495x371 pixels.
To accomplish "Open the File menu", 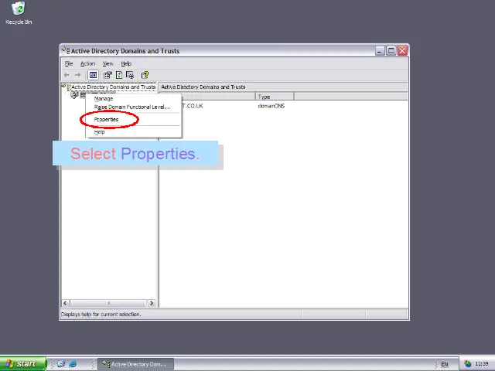I will tap(69, 63).
